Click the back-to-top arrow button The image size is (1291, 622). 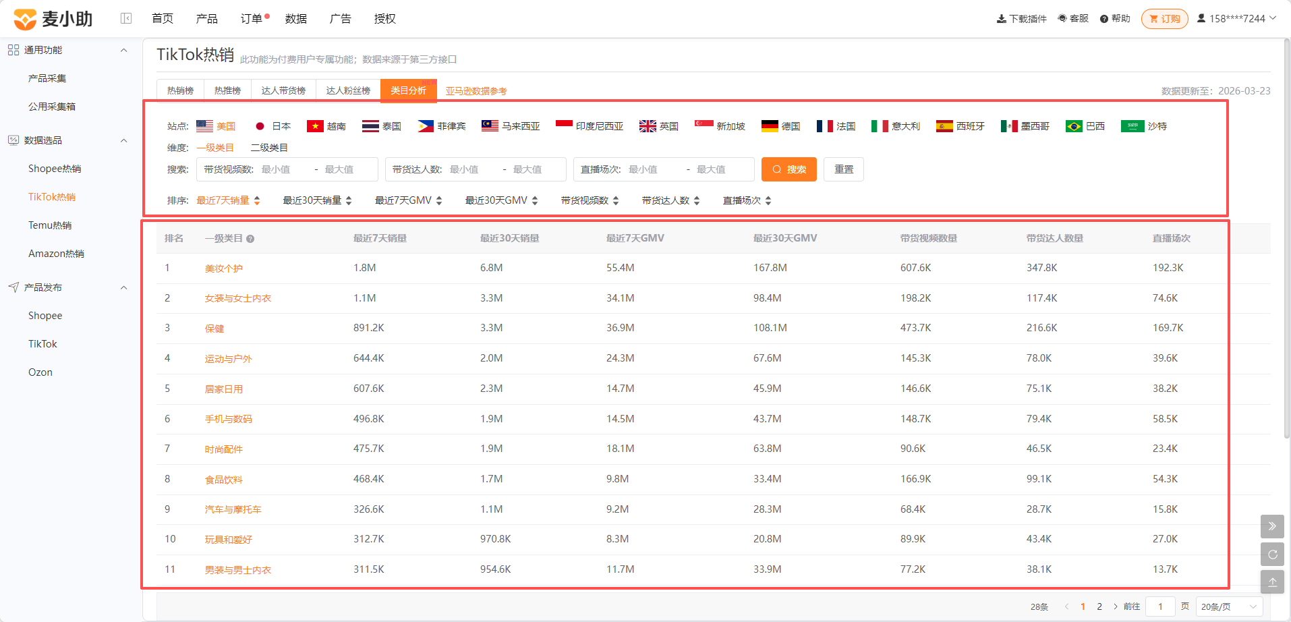coord(1272,582)
